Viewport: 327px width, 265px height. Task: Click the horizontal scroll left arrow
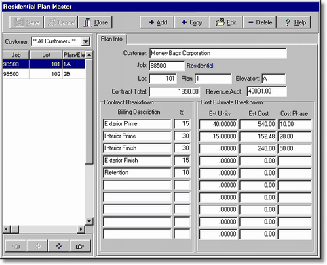tap(6, 229)
